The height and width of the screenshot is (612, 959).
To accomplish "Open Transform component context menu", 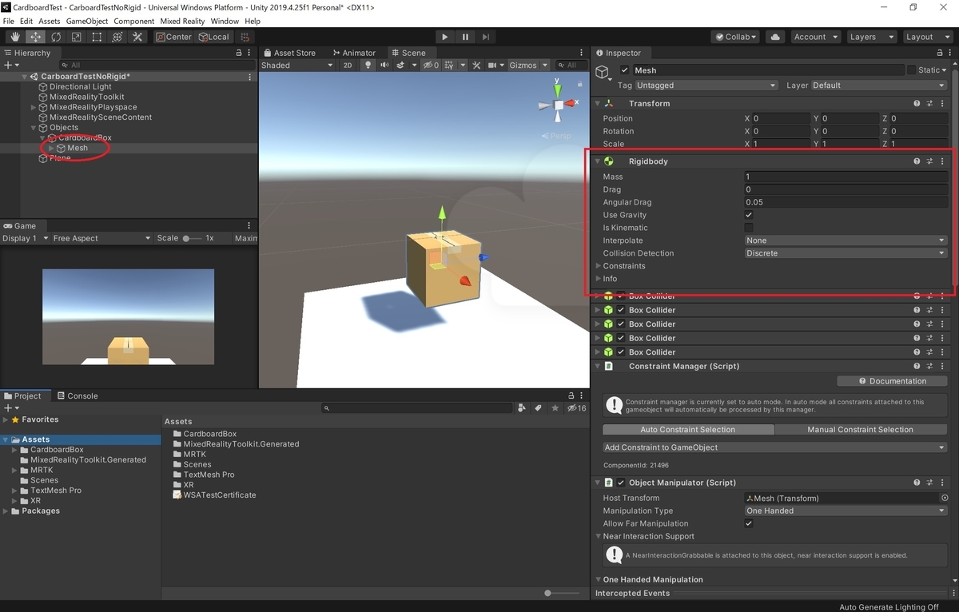I will coord(942,104).
